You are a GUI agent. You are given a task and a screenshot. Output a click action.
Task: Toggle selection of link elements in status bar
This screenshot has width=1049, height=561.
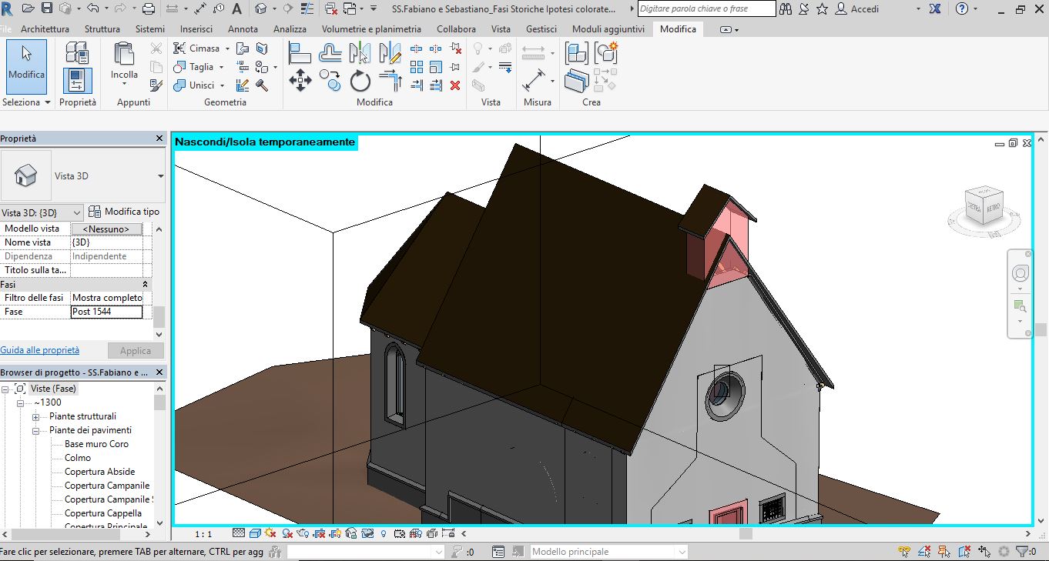coord(903,552)
